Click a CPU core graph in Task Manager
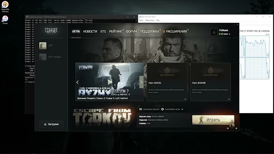 (257, 46)
